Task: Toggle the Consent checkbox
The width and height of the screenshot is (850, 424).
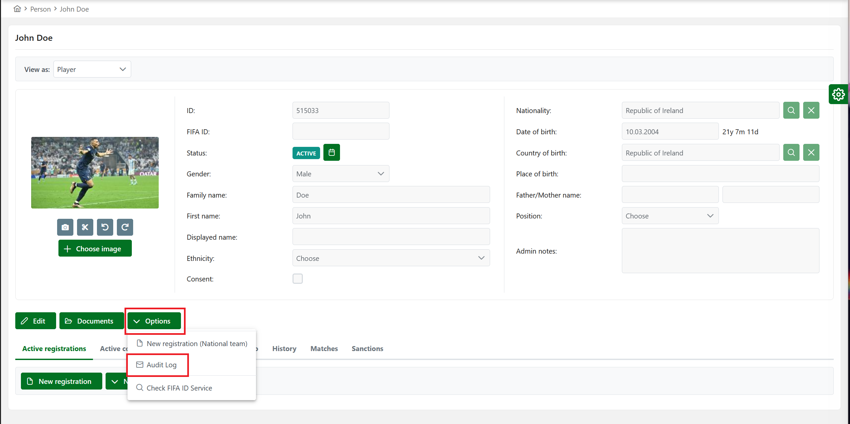Action: click(297, 279)
